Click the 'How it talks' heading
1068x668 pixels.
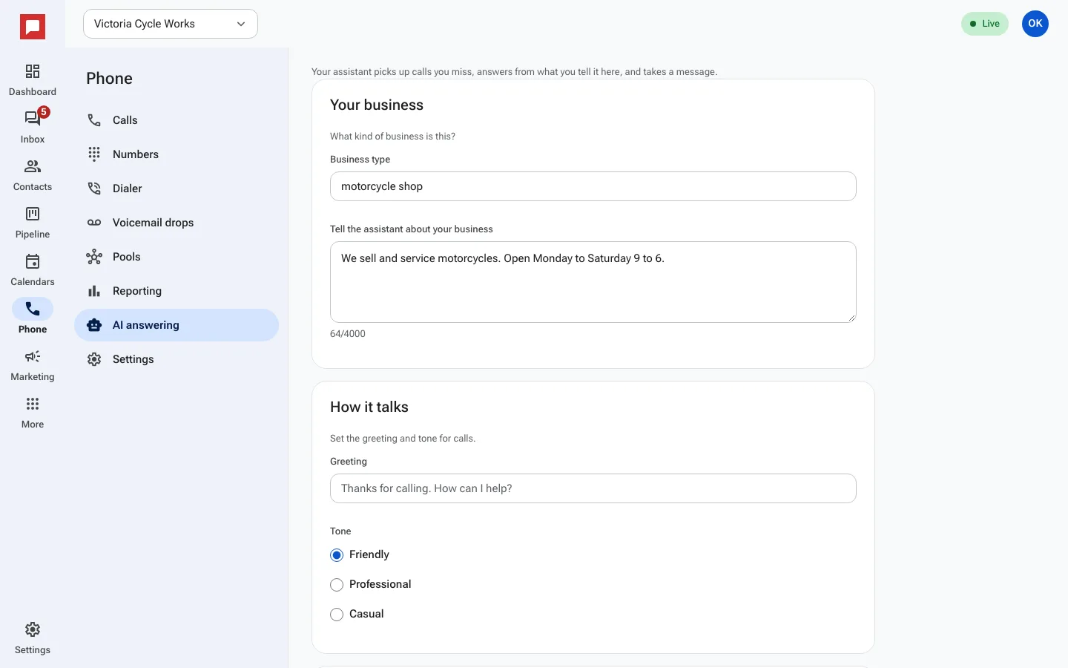pyautogui.click(x=369, y=407)
